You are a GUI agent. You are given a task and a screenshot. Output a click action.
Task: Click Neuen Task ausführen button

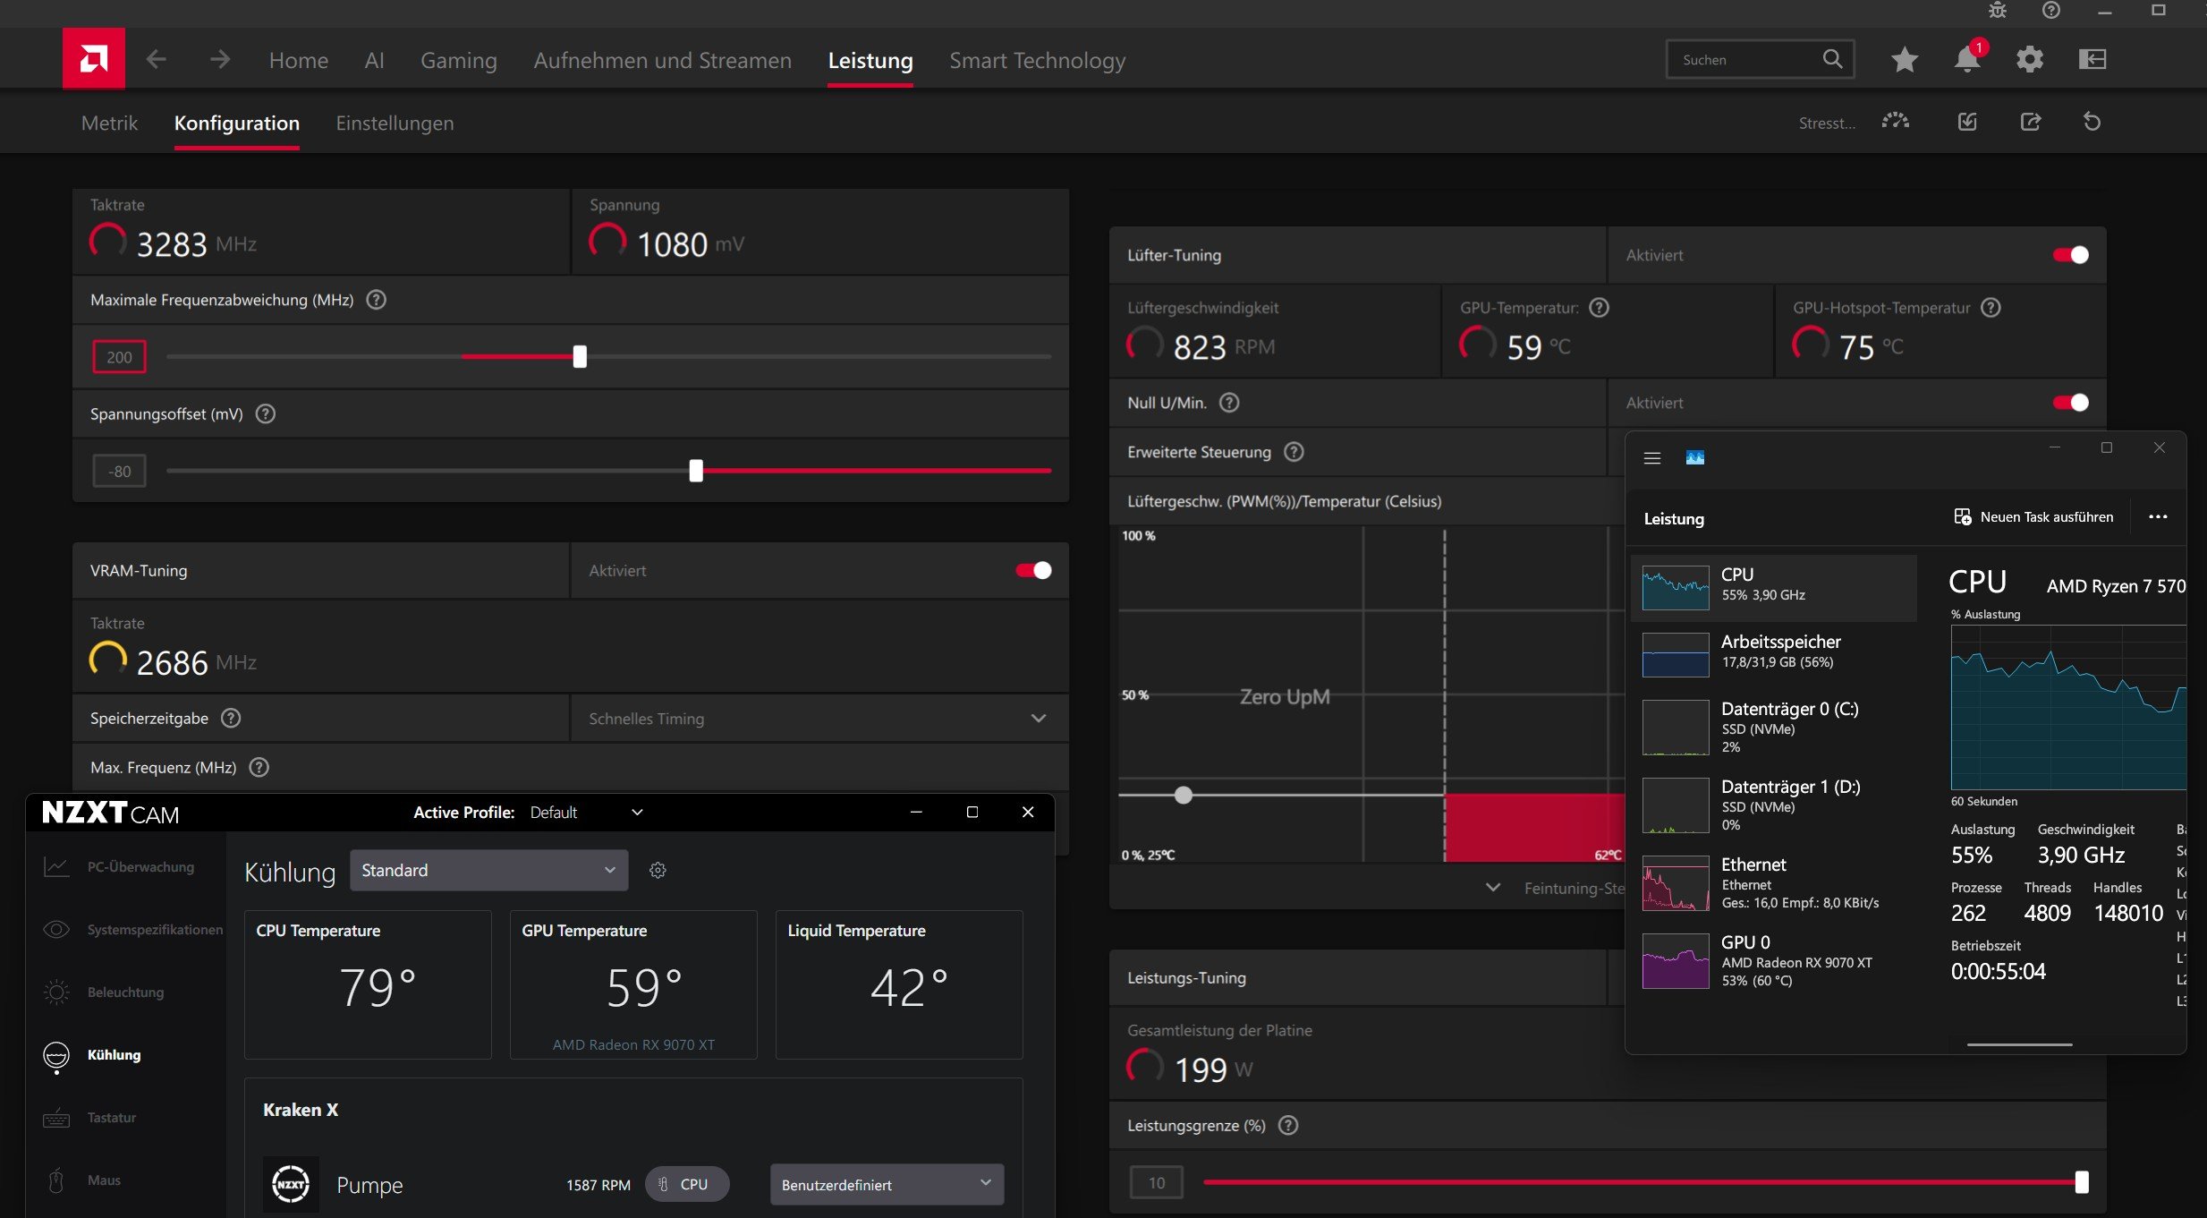pyautogui.click(x=2033, y=517)
